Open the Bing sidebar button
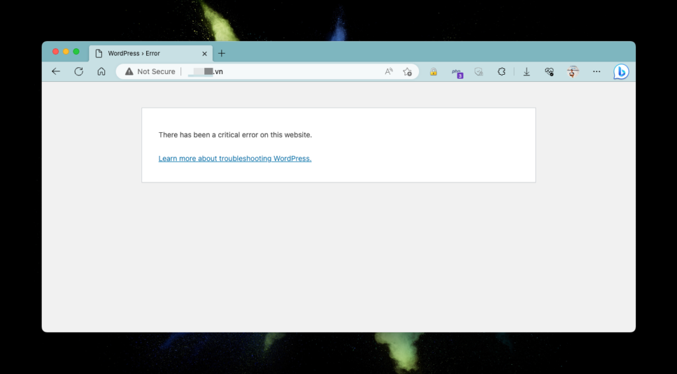Screen dimensions: 677x374 (x=621, y=71)
